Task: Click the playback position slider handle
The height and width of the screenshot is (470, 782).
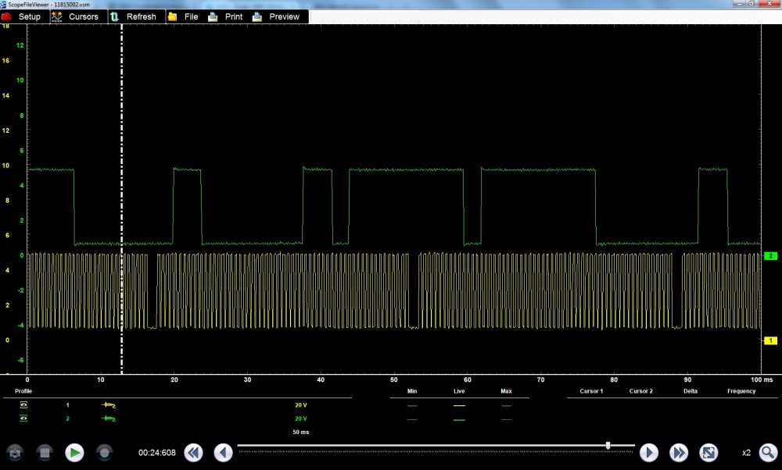Action: click(x=608, y=445)
